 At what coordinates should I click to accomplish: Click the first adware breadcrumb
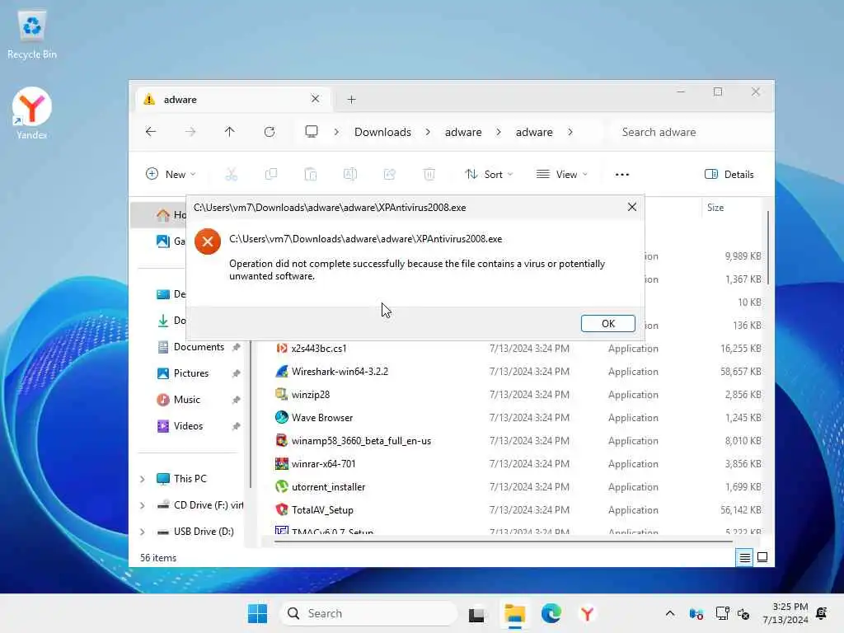click(x=463, y=132)
